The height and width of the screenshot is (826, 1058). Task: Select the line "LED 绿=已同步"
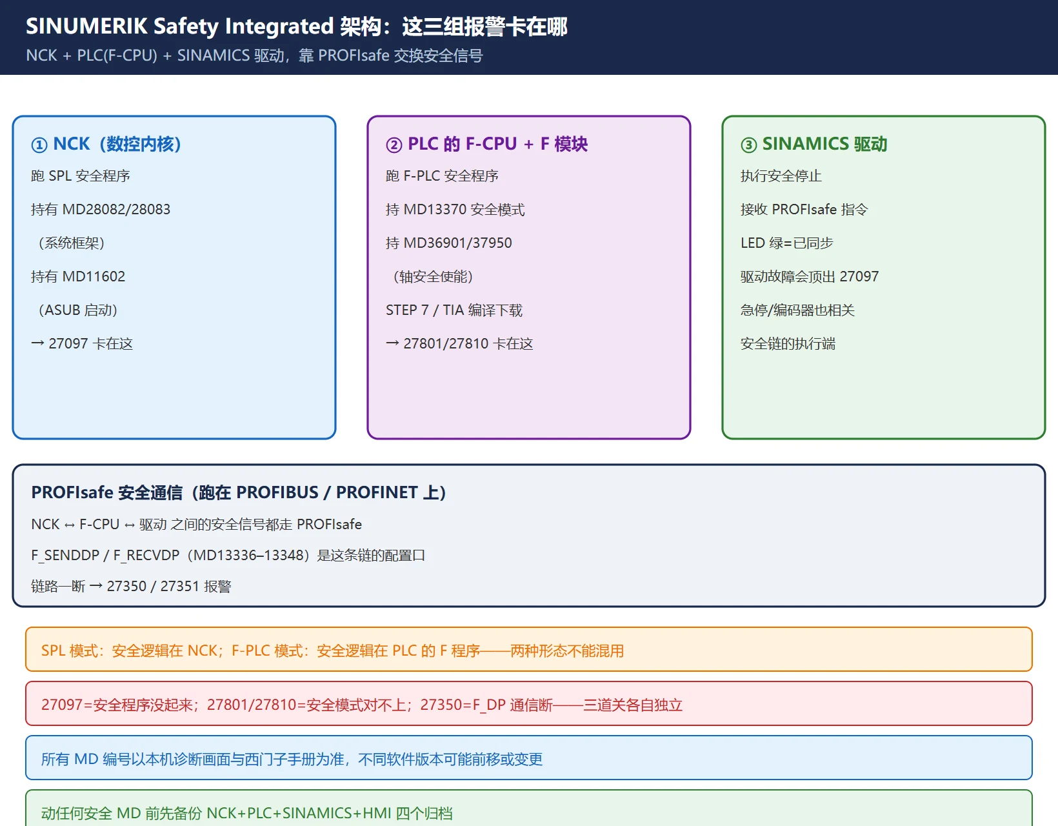pyautogui.click(x=787, y=243)
